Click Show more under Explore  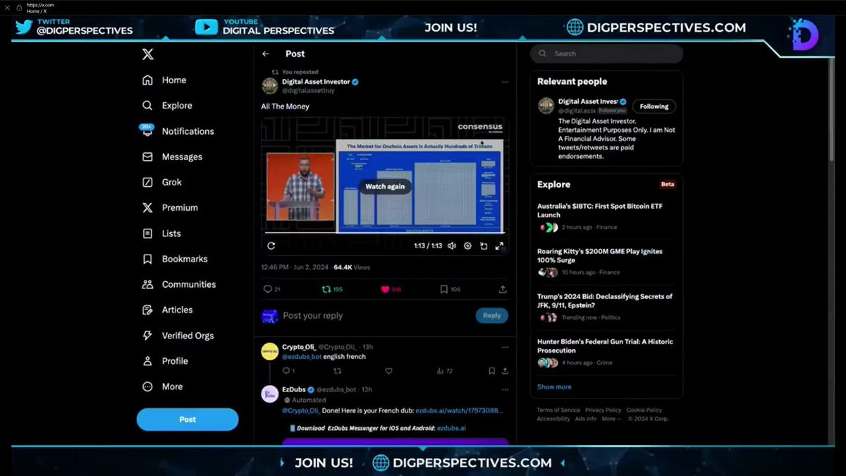[x=554, y=386]
